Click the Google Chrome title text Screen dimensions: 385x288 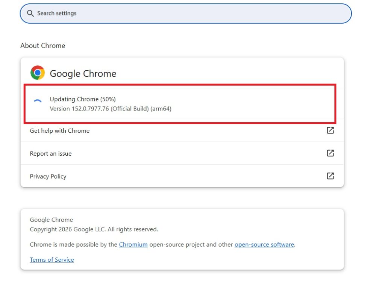[x=83, y=73]
